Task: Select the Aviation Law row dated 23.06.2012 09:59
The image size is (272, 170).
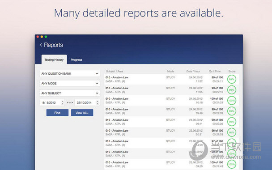Action: (x=171, y=164)
